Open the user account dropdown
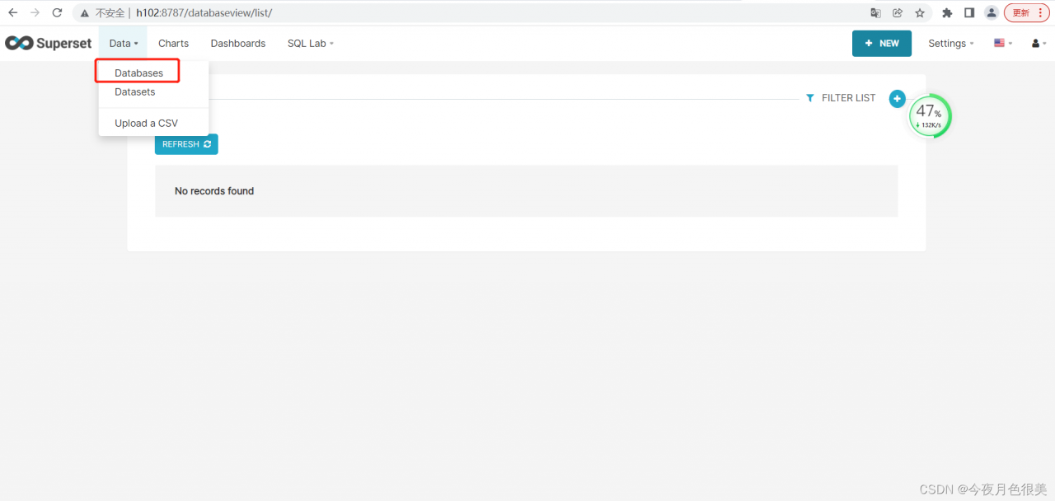The height and width of the screenshot is (501, 1055). click(x=1039, y=43)
